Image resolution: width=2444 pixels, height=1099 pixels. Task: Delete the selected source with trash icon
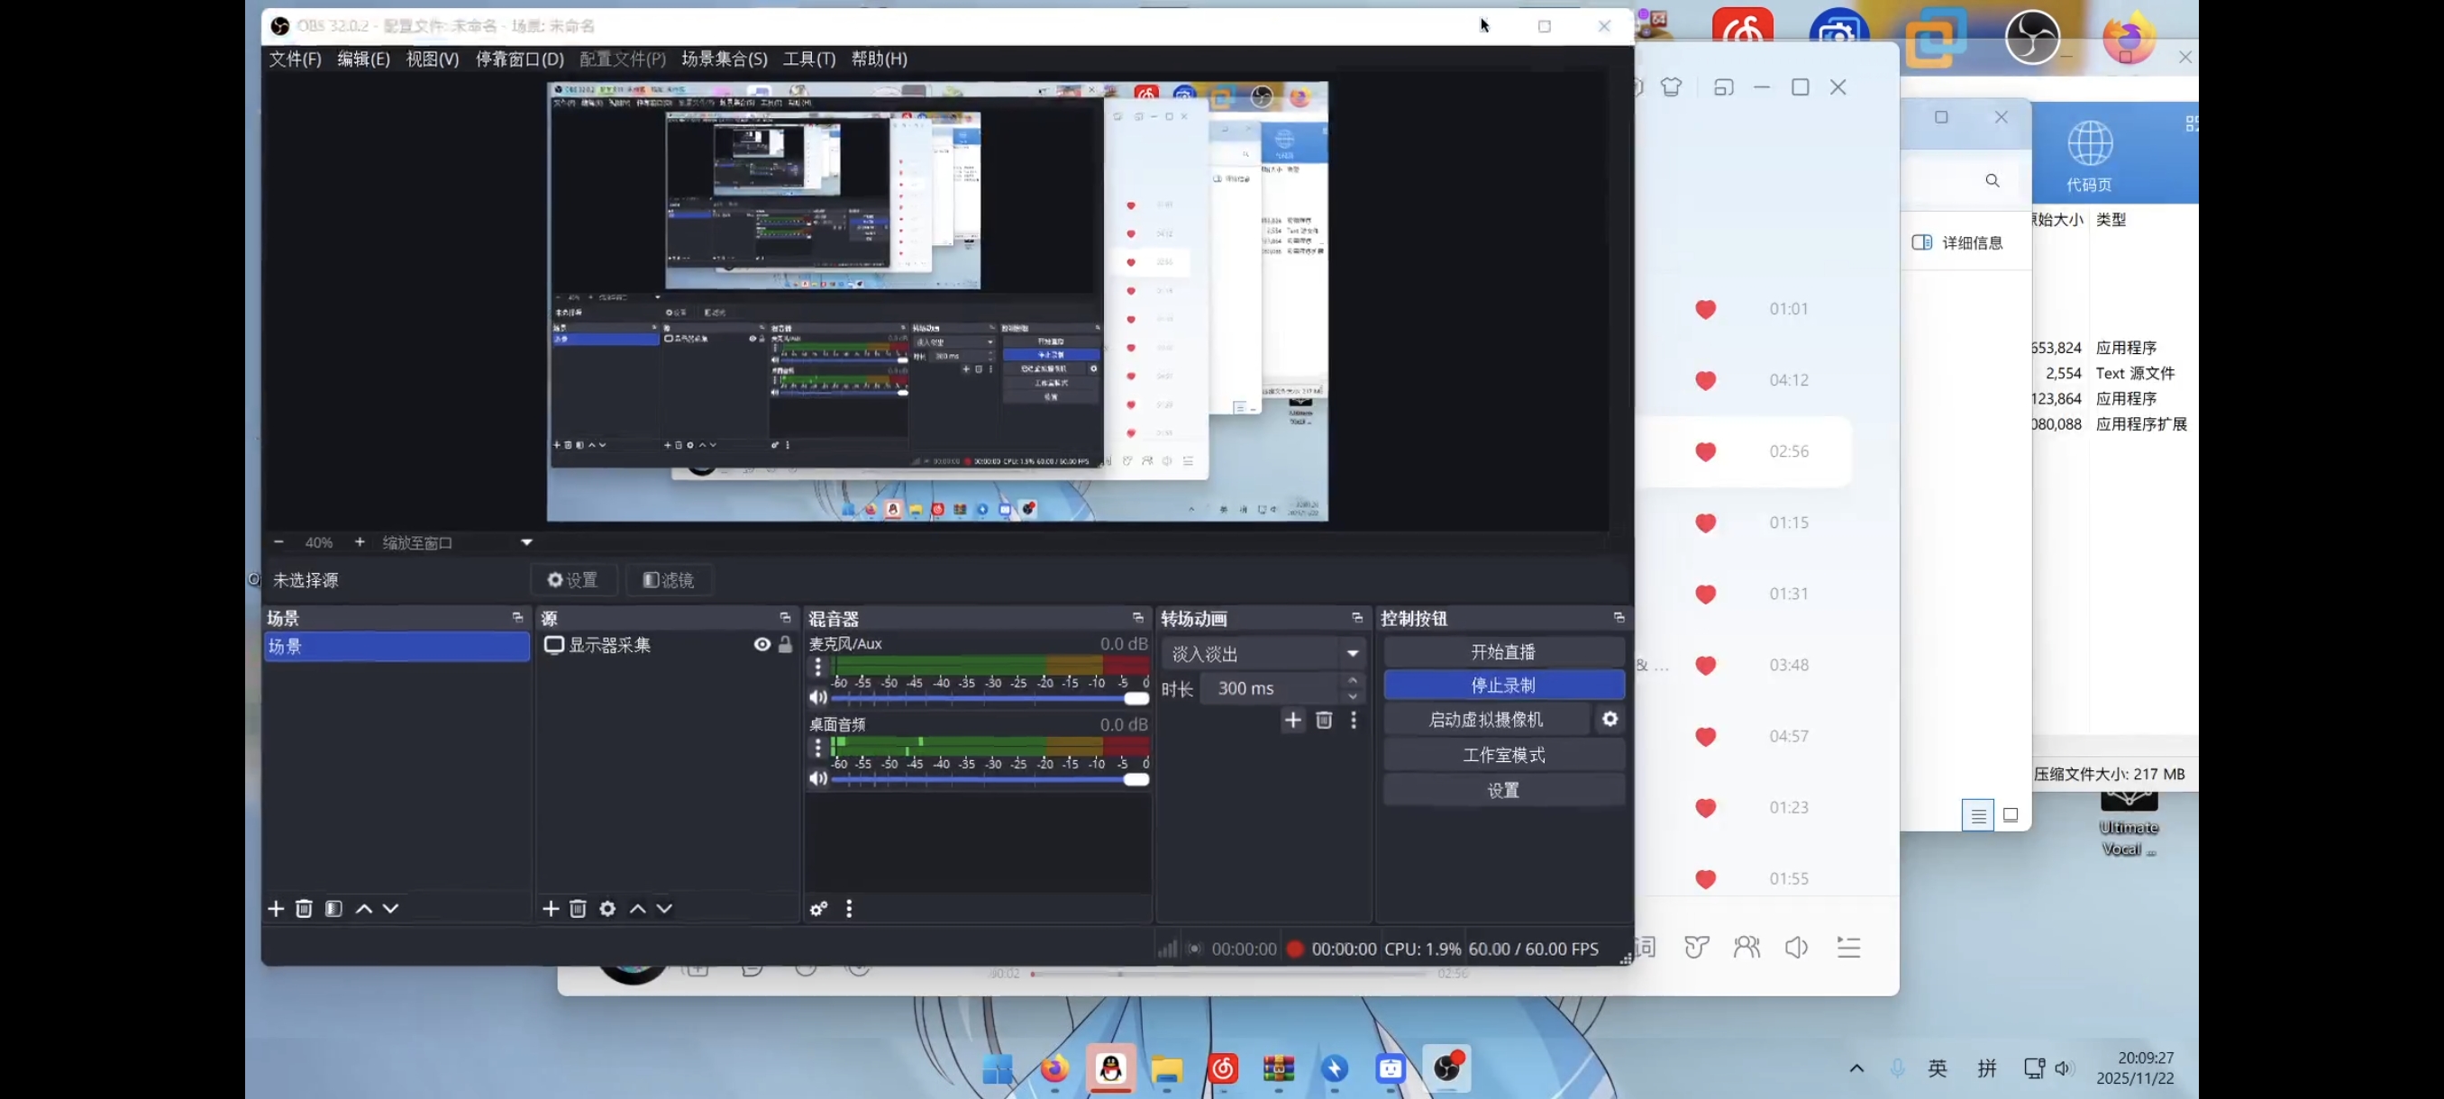coord(579,907)
